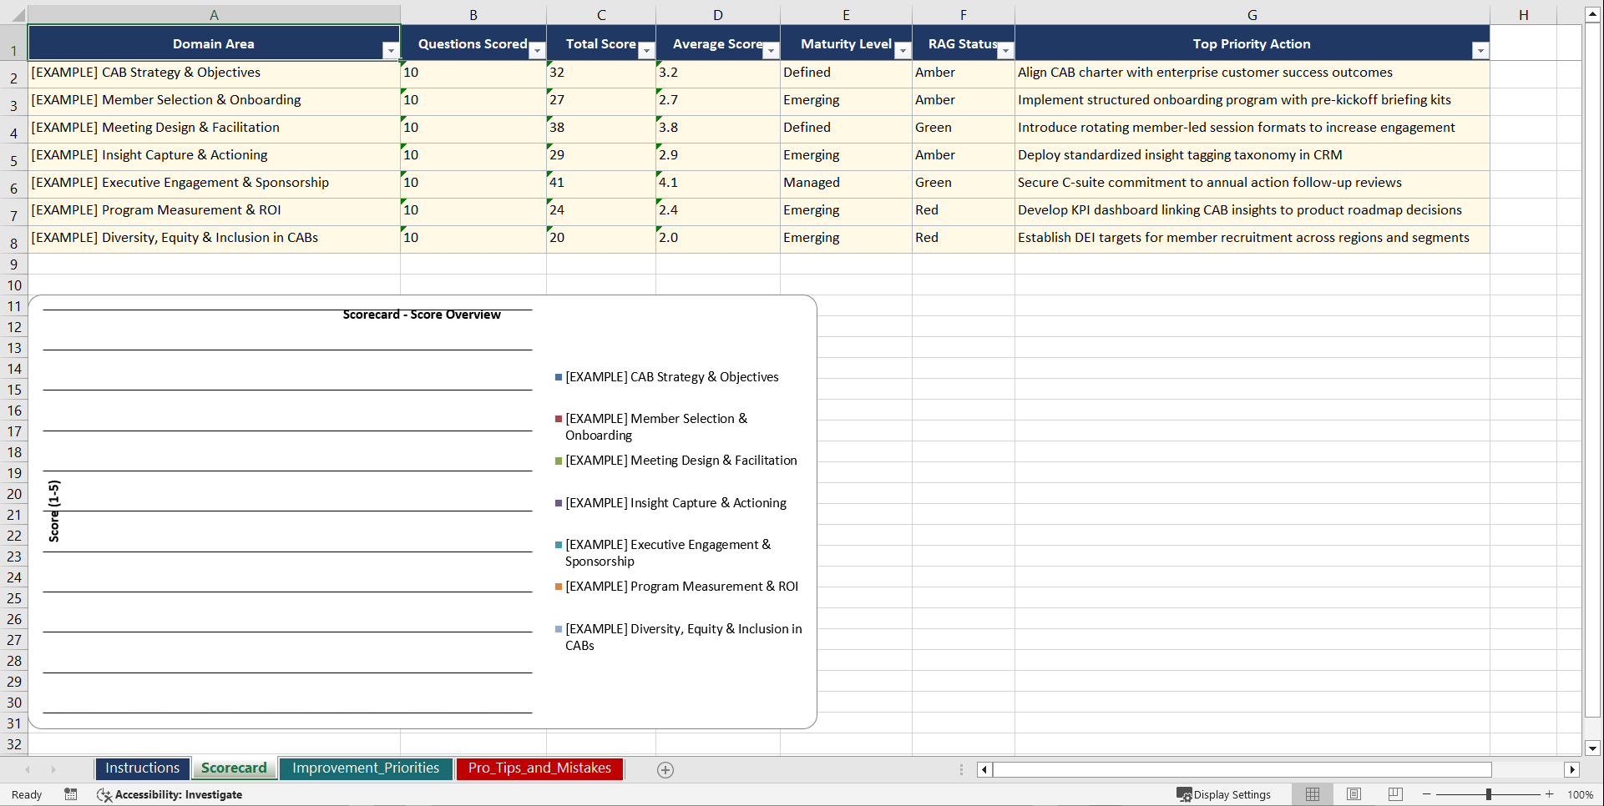Open the Pro_Tips_and_Mistakes sheet tab
Image resolution: width=1604 pixels, height=806 pixels.
point(539,768)
